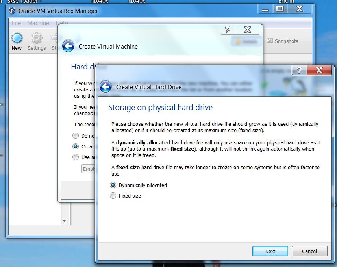This screenshot has width=337, height=267.
Task: Maximize the VirtualBox Manager window
Action: pos(280,9)
